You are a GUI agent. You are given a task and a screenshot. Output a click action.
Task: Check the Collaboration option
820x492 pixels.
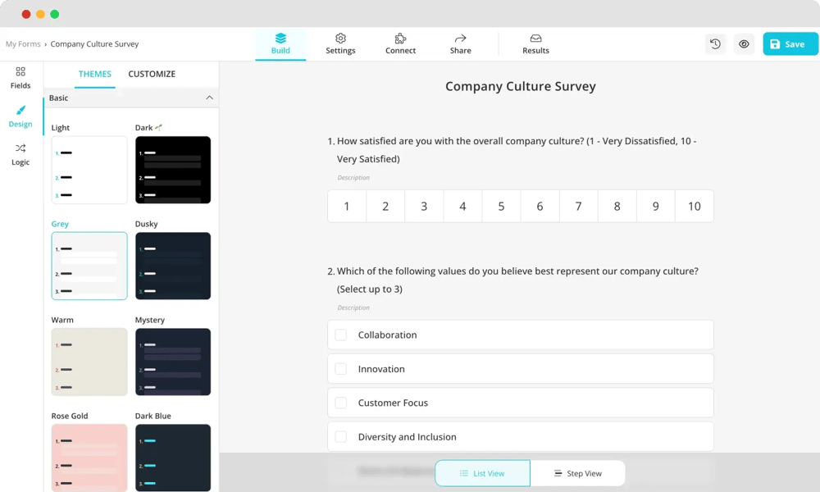tap(340, 335)
